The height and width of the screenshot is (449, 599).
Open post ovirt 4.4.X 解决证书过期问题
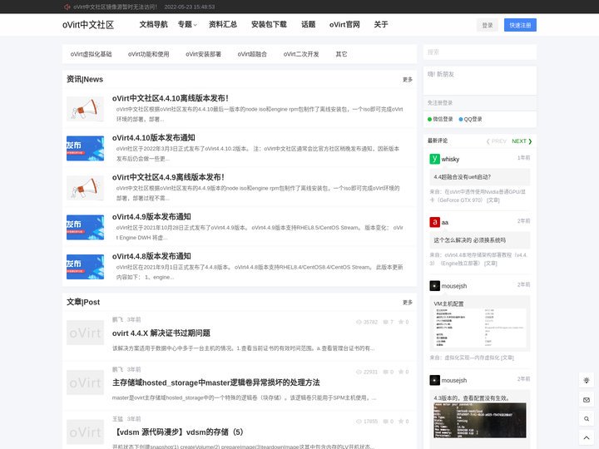pos(161,333)
